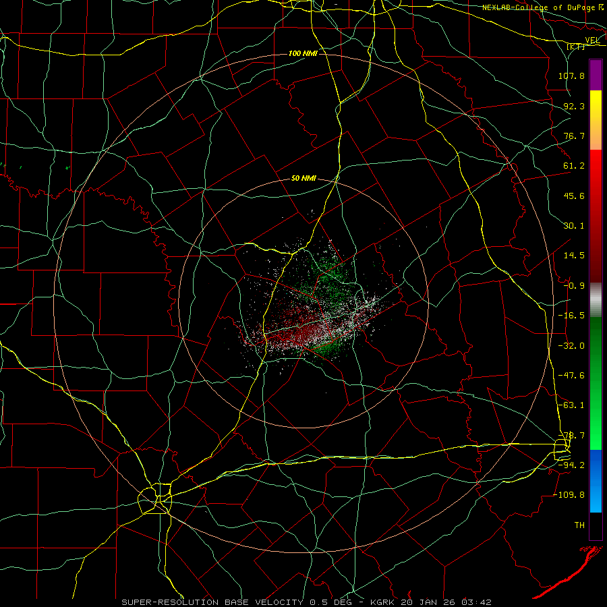Select the -0.9 value on the velocity scale
Viewport: 607px width, 607px height.
574,286
